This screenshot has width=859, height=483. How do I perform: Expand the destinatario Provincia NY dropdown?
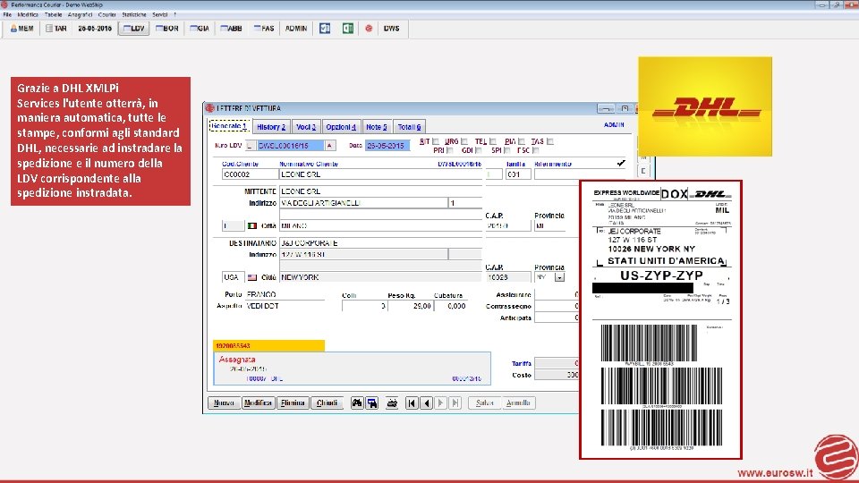[x=559, y=277]
